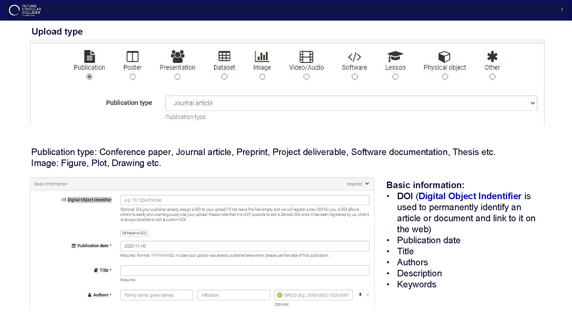Click the author reorder up-down arrows
Viewport: 572px width, 322px height.
[x=360, y=295]
